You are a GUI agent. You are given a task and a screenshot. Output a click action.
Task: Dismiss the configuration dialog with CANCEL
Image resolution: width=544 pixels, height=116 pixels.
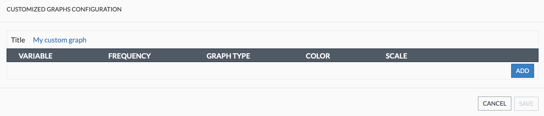coord(494,103)
